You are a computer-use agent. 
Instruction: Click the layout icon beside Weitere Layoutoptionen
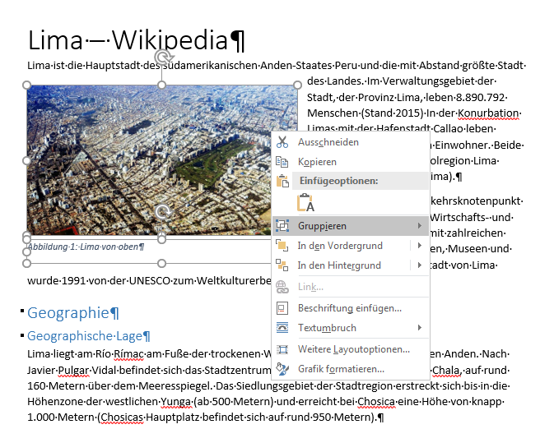[282, 349]
